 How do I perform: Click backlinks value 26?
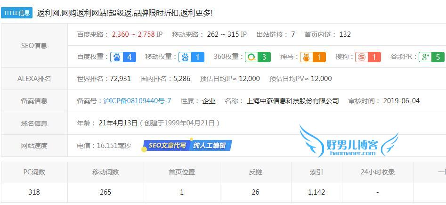tap(255, 192)
